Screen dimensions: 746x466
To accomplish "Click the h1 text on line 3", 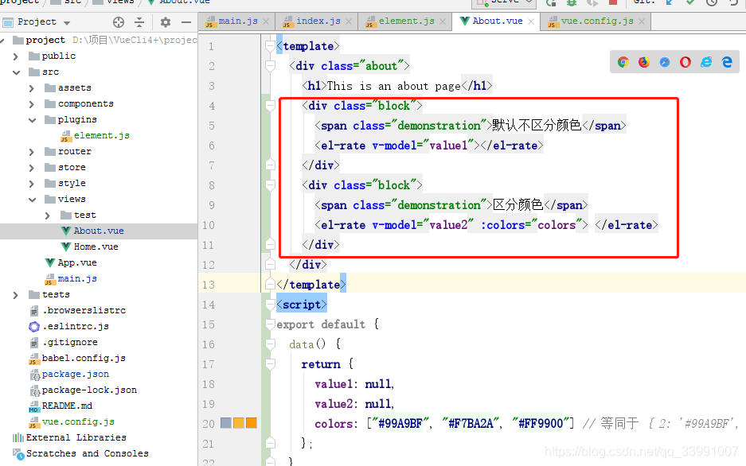I will coord(394,86).
